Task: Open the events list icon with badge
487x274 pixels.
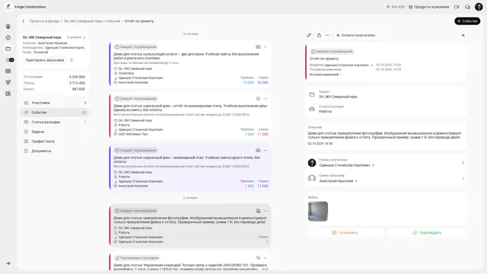Action: pos(9,59)
